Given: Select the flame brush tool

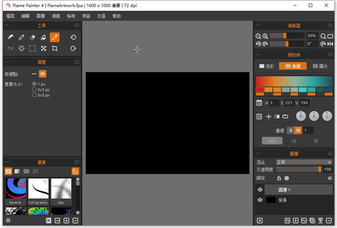Looking at the screenshot, I should [x=10, y=37].
